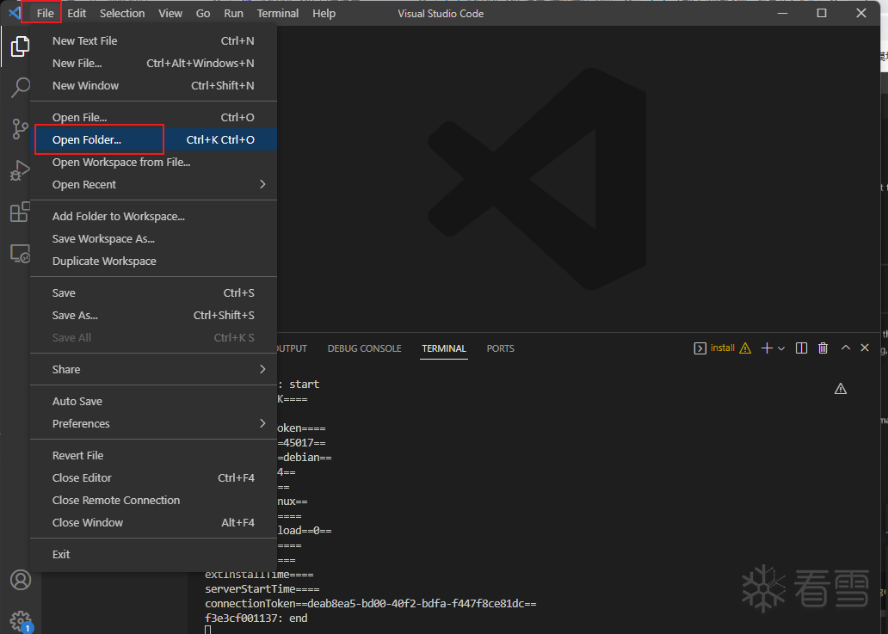Choose Revert File

click(153, 456)
